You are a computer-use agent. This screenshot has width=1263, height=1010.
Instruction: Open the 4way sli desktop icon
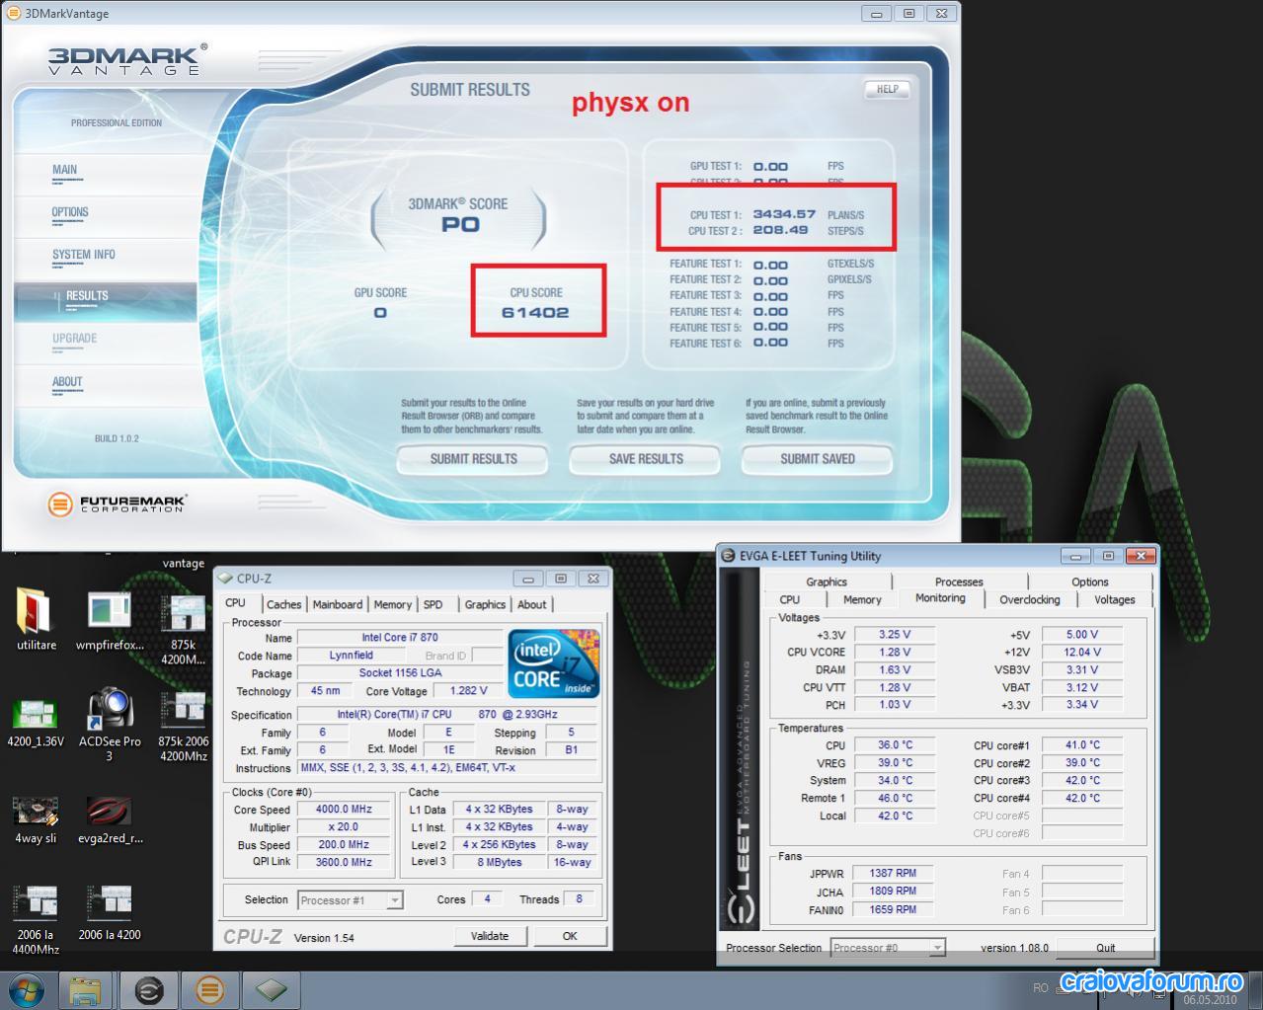(36, 820)
